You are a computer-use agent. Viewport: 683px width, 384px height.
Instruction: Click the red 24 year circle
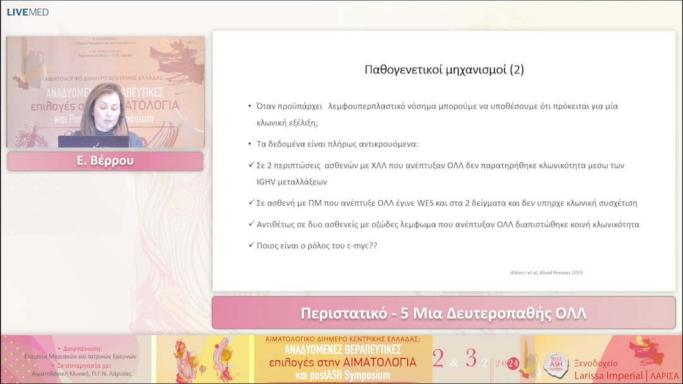512,363
